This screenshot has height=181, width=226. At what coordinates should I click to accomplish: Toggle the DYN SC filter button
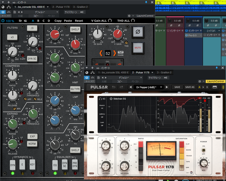coord(32,59)
